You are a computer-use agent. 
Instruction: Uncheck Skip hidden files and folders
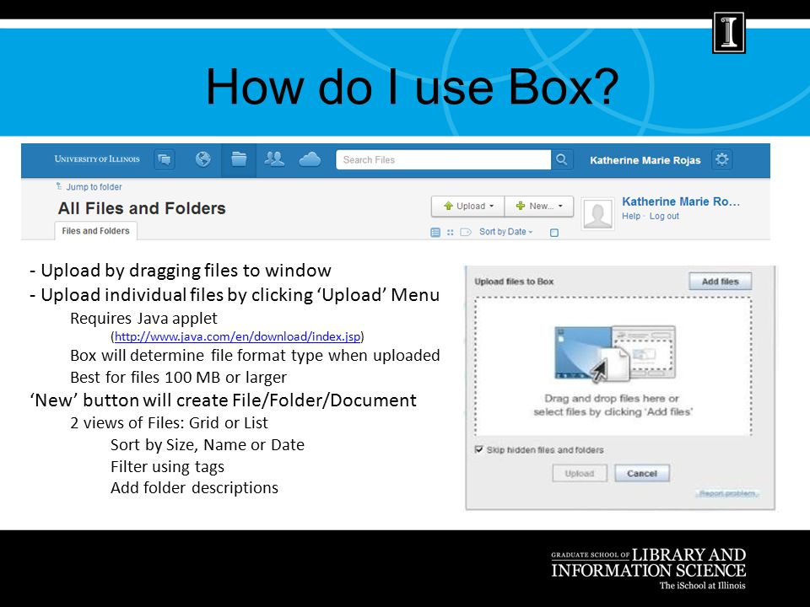click(479, 449)
